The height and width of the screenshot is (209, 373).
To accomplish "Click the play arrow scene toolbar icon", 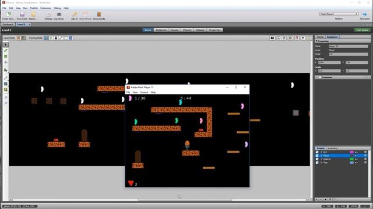I will pos(303,38).
